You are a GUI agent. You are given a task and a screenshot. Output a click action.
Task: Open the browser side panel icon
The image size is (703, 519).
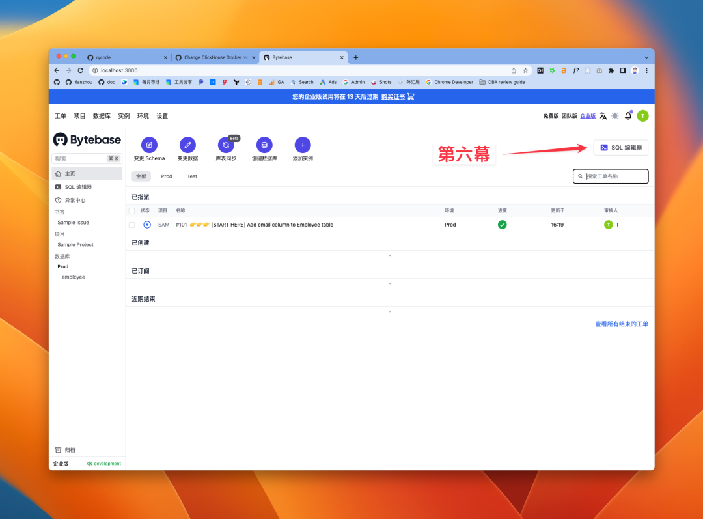[x=623, y=70]
